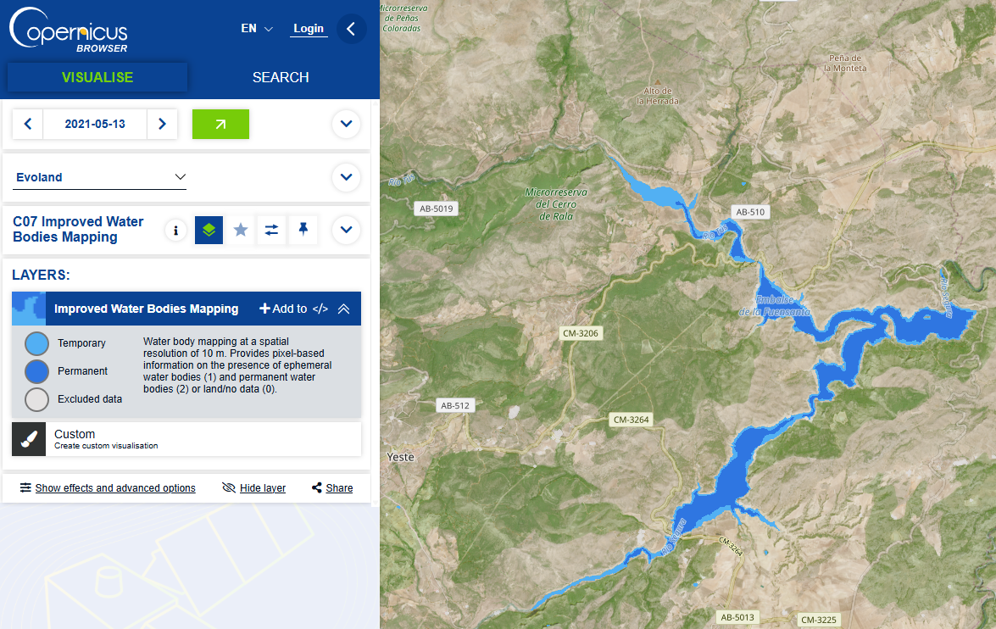Open compare sliders icon

pos(271,230)
